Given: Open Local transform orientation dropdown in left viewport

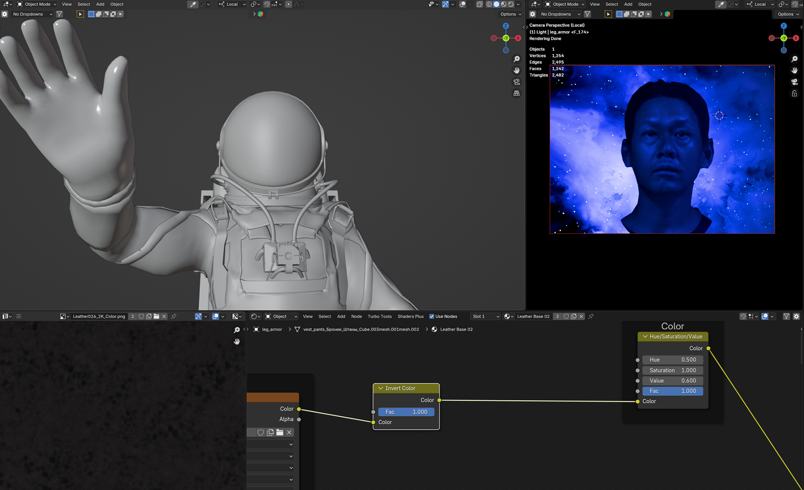Looking at the screenshot, I should pos(232,4).
